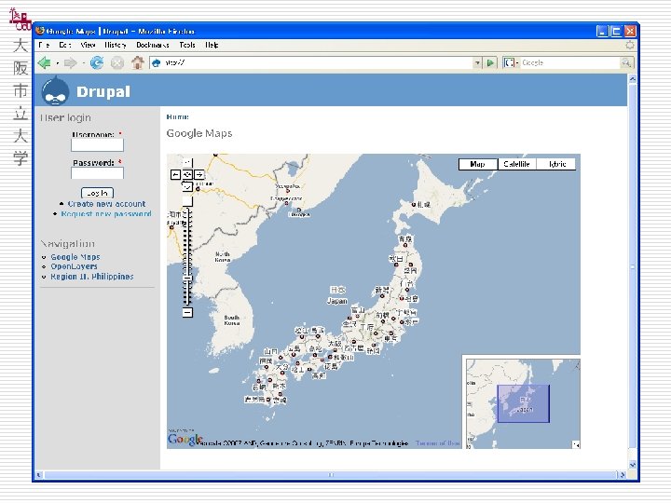Return to last result center map button
The width and height of the screenshot is (671, 503).
[x=187, y=174]
